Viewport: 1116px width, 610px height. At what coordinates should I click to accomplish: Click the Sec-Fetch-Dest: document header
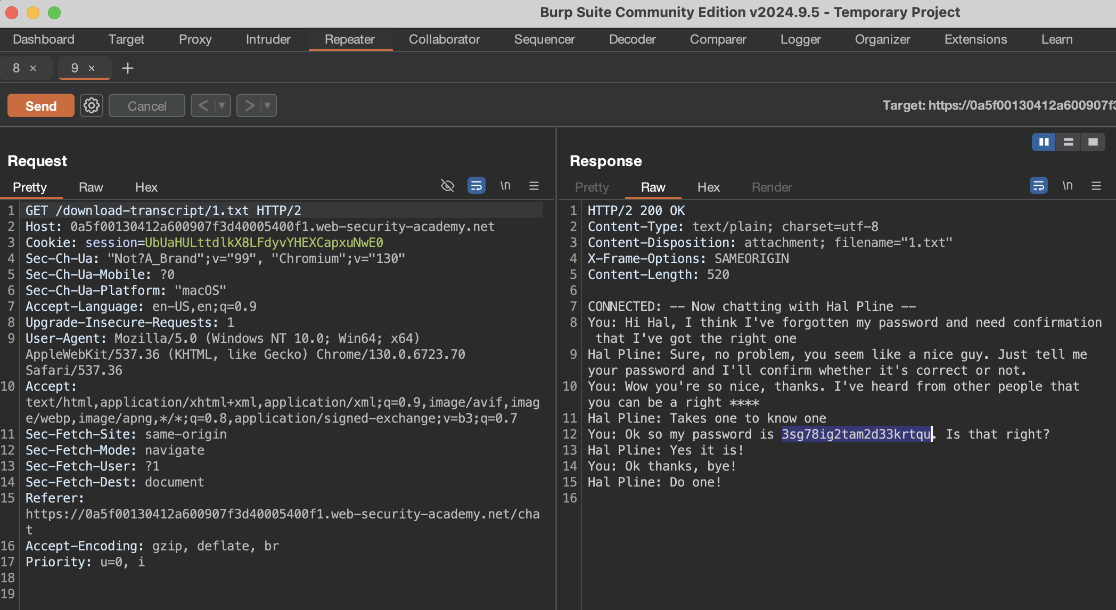(114, 482)
